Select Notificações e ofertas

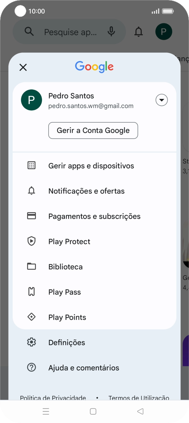87,191
